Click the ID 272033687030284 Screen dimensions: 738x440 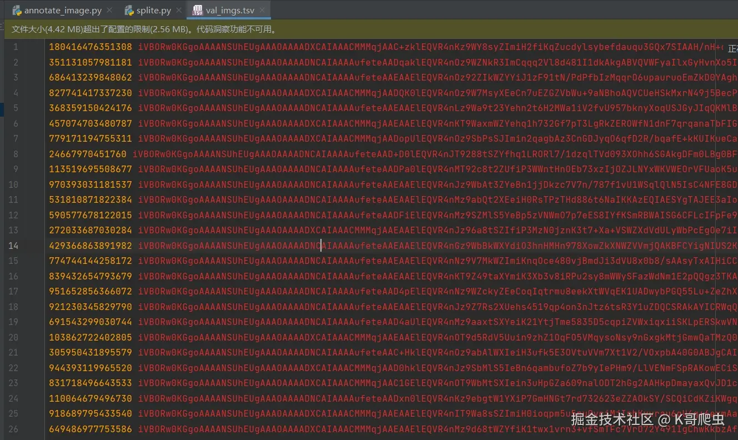[x=91, y=230]
